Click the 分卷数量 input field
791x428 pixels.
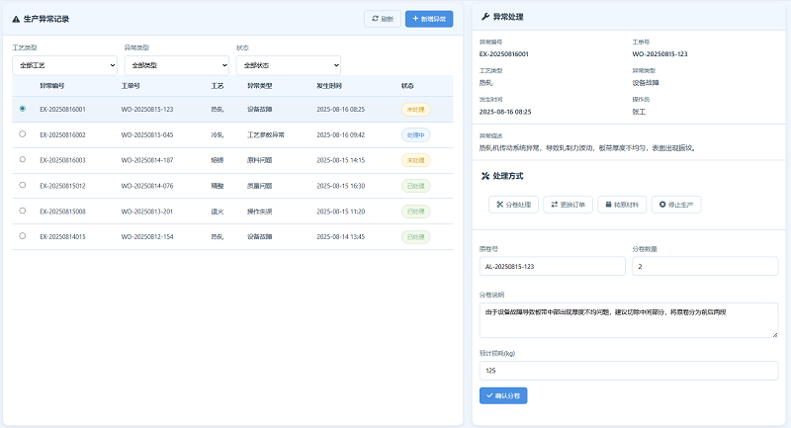705,267
